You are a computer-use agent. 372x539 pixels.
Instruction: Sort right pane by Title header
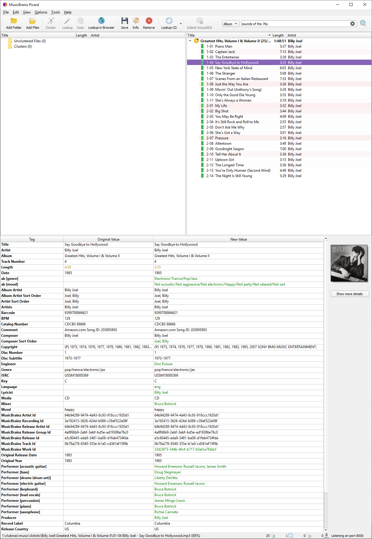point(229,35)
